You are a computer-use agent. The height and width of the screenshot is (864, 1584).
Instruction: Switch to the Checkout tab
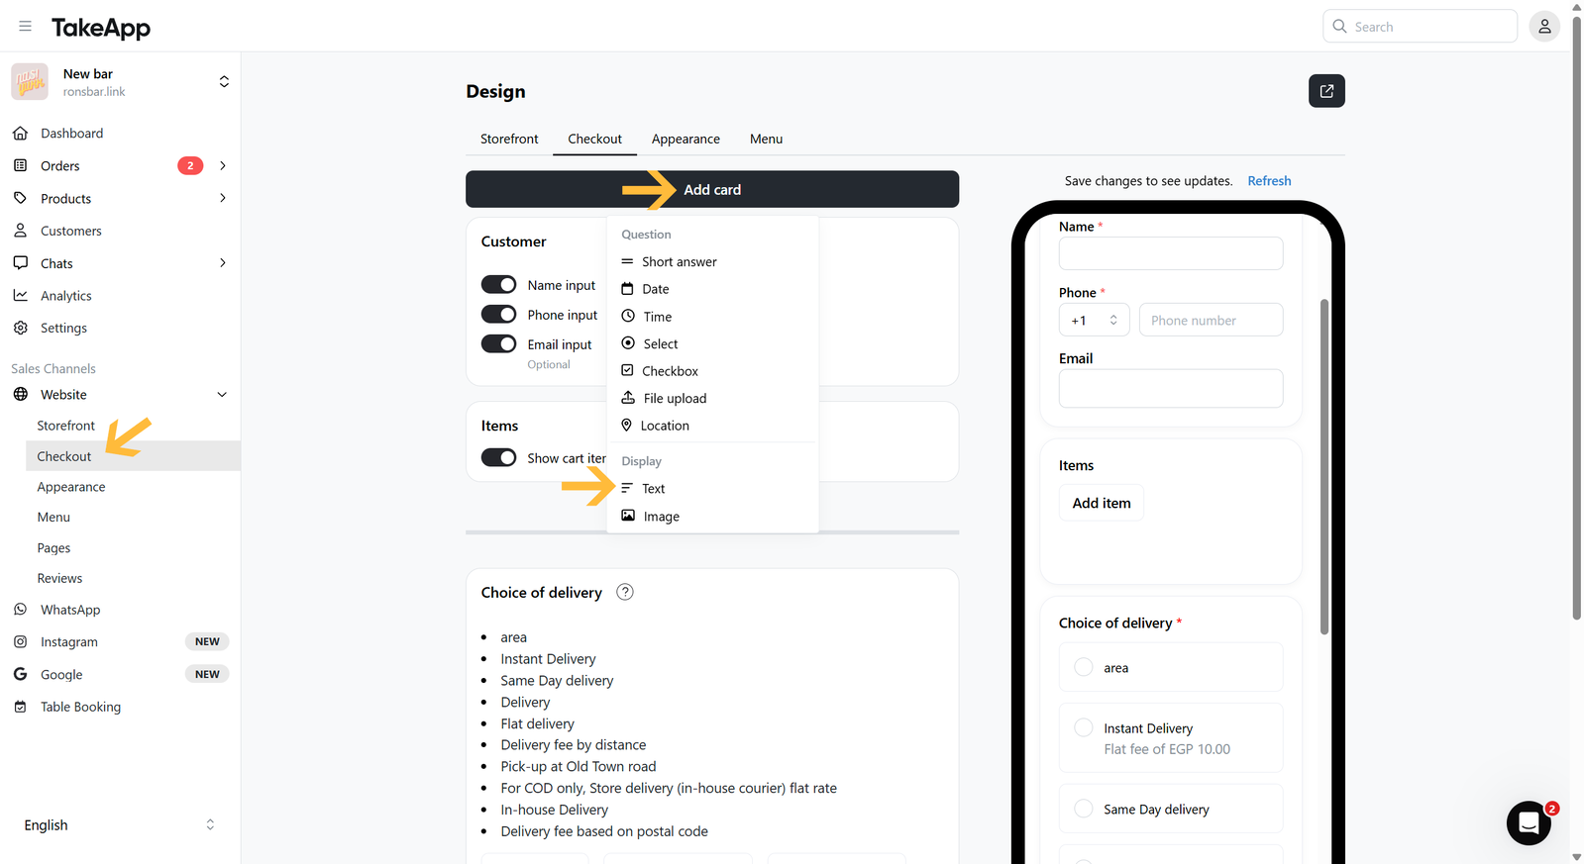coord(594,139)
